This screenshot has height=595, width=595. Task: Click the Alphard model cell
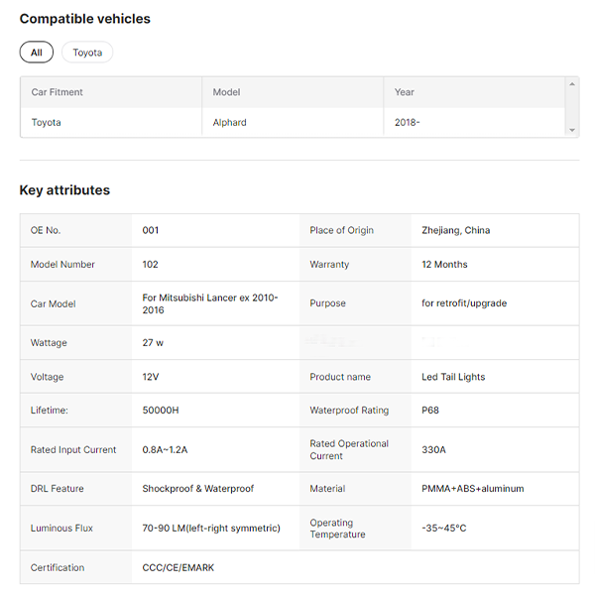[230, 123]
